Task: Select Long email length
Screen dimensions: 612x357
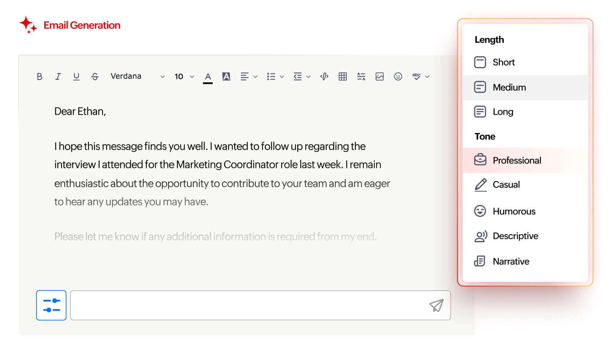Action: 503,111
